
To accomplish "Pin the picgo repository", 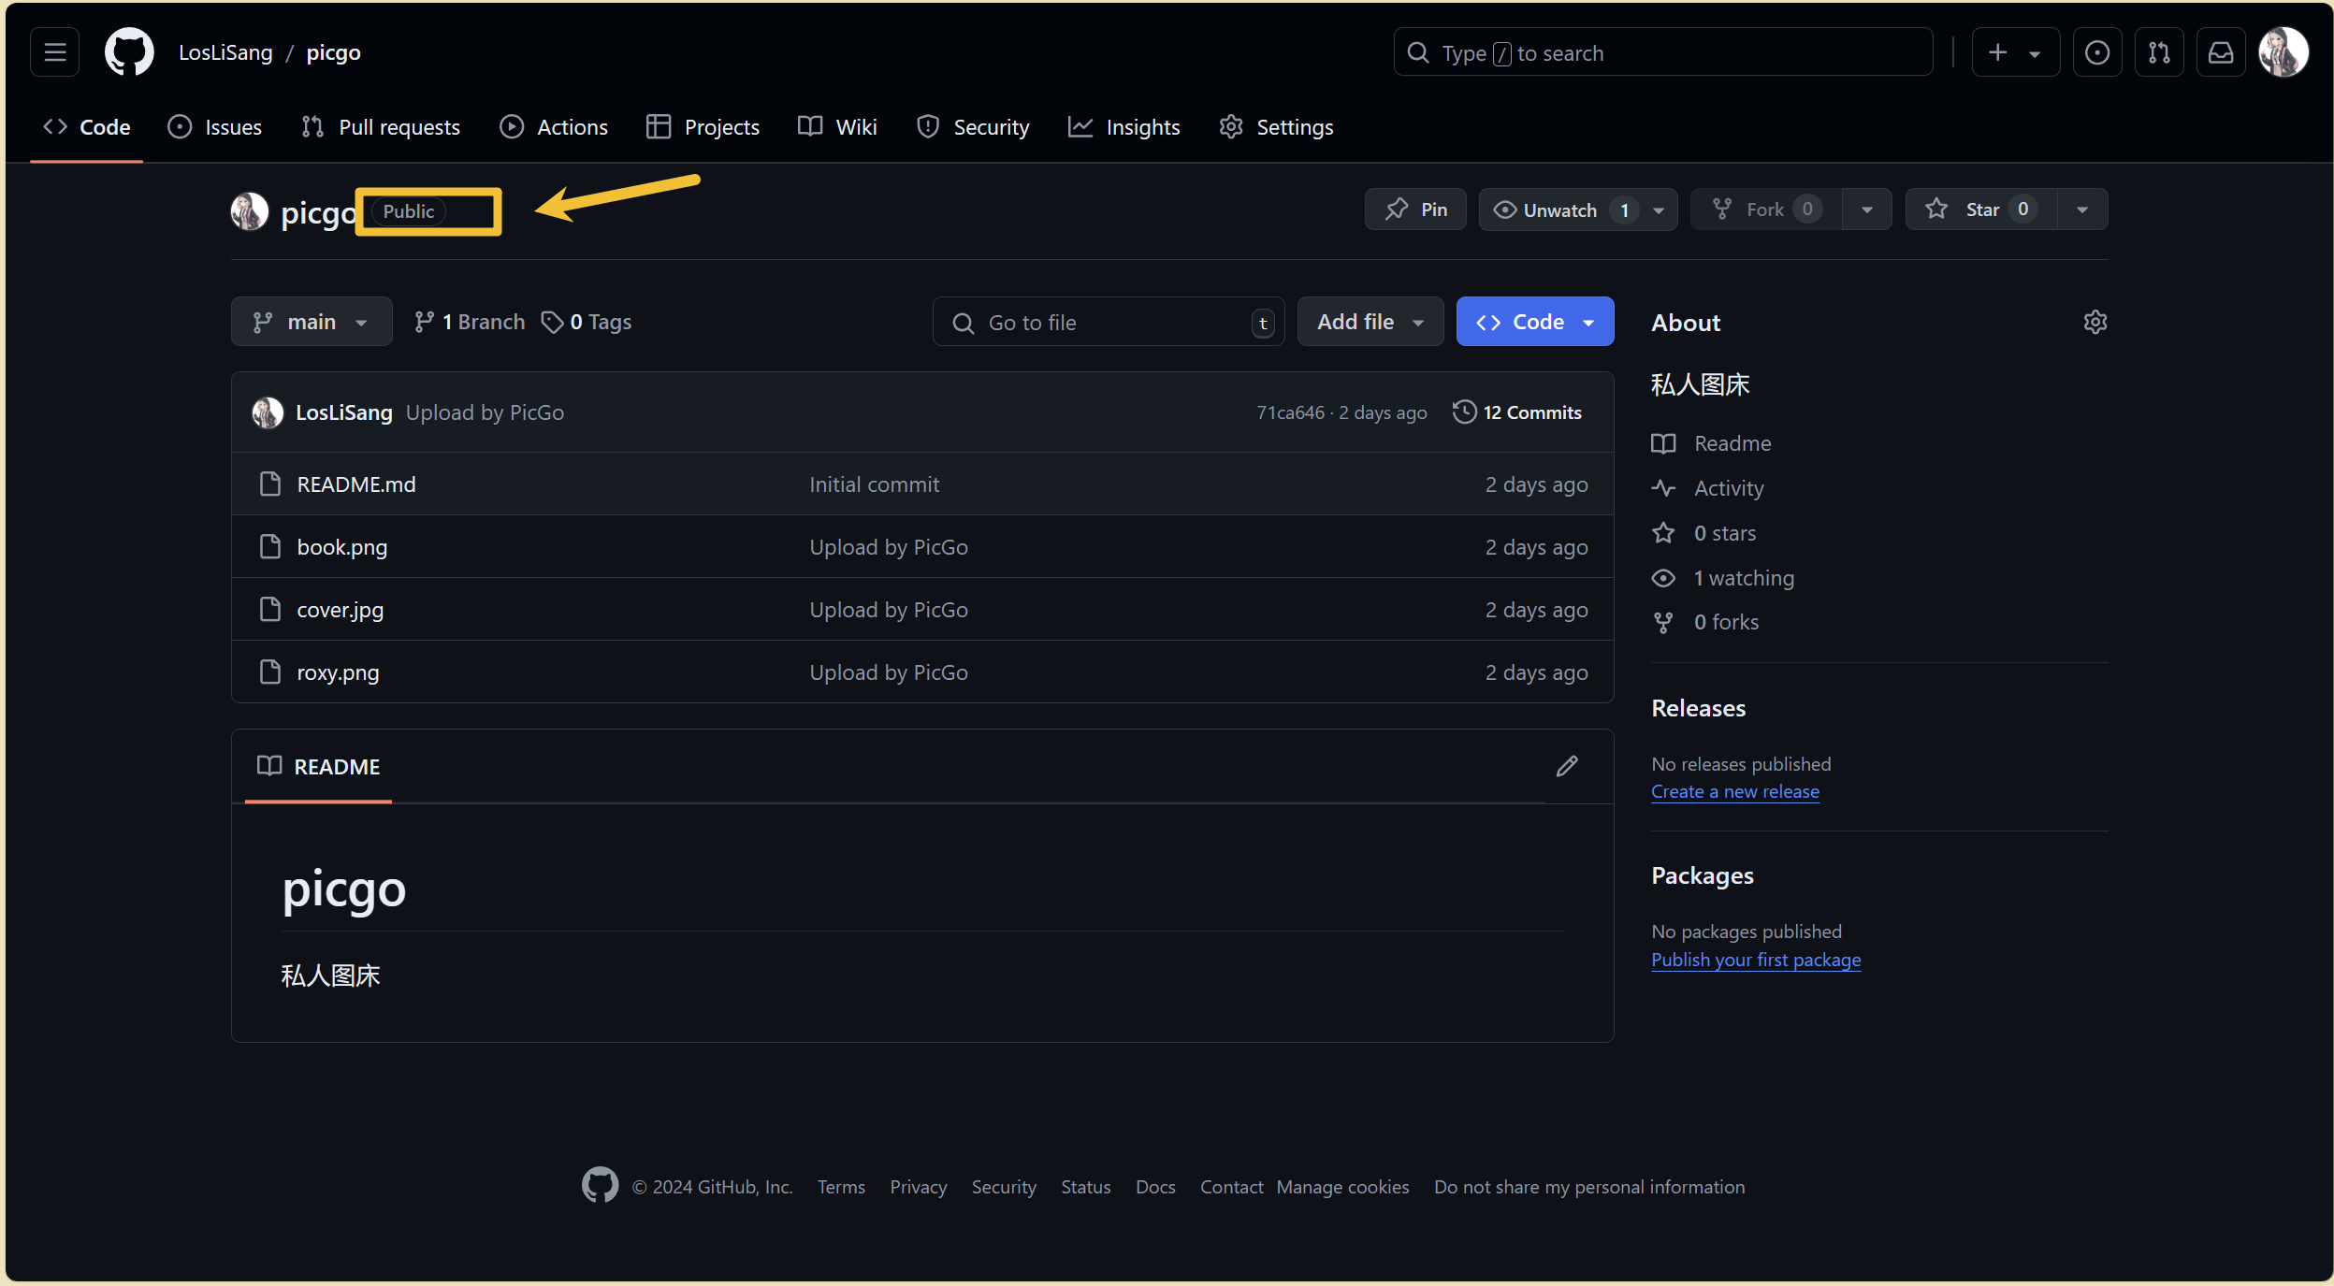I will click(1415, 210).
